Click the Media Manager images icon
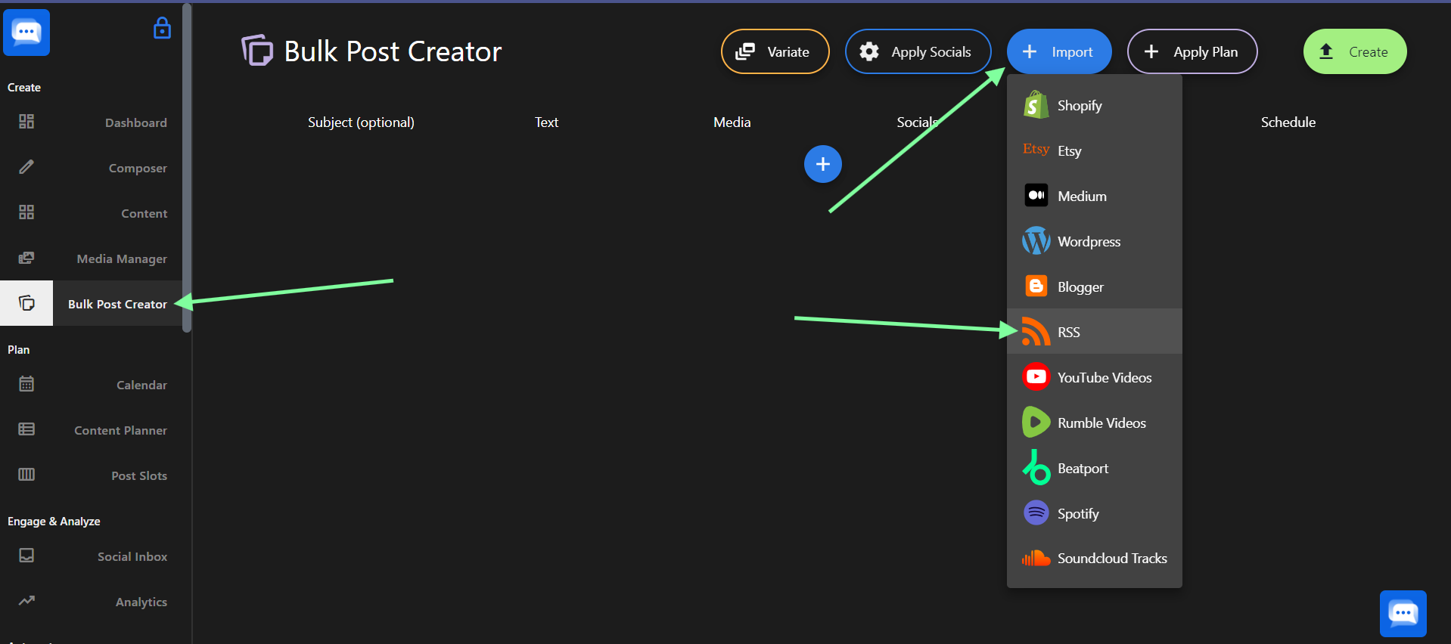 point(26,258)
